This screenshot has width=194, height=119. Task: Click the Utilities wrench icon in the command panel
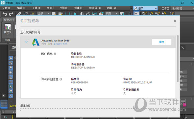tap(182, 47)
